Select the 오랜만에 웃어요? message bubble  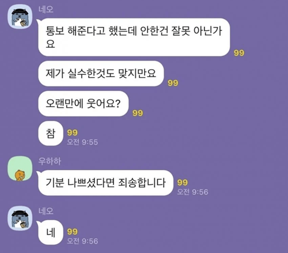pos(83,104)
